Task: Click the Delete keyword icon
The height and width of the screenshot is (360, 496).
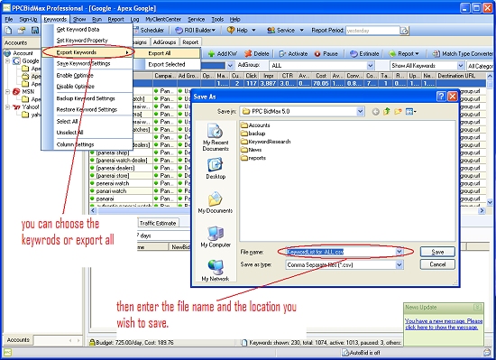Action: tap(248, 54)
